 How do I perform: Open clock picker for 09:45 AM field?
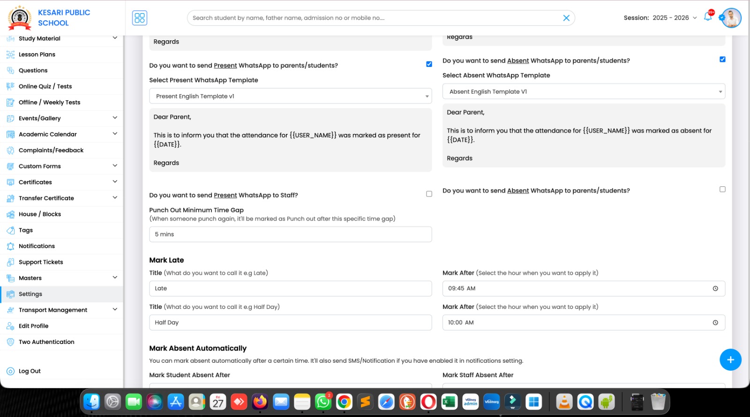pos(715,288)
